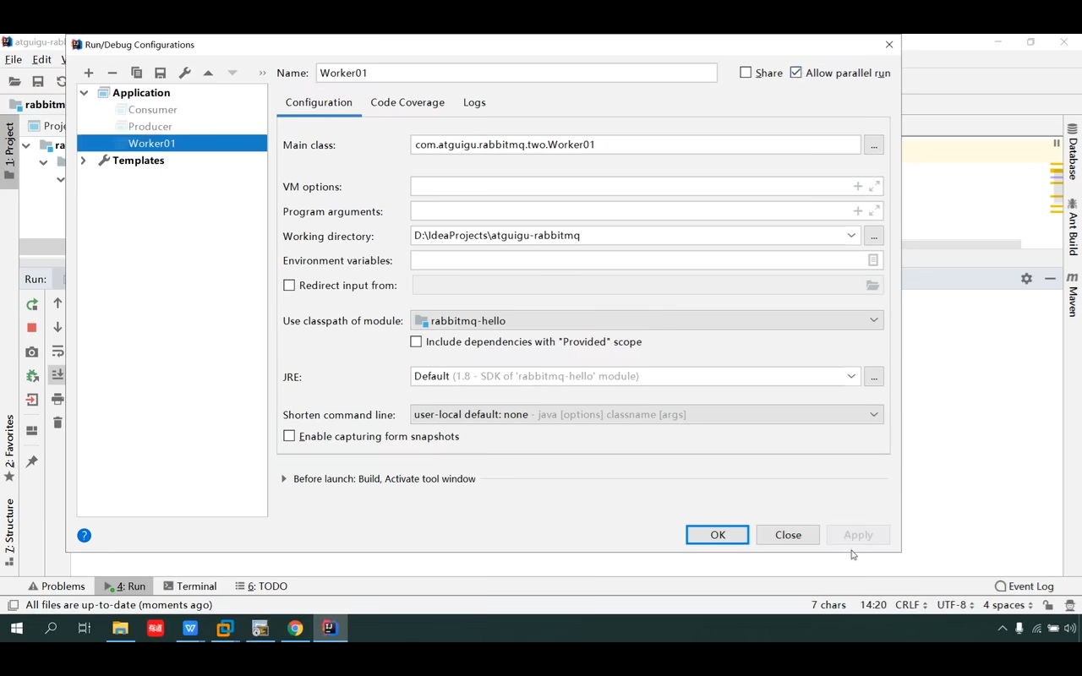This screenshot has width=1082, height=676.
Task: Switch to Logs tab
Action: pos(474,102)
